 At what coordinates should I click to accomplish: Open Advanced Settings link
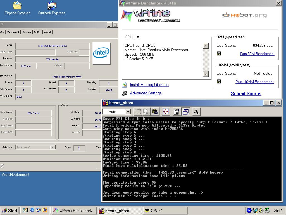click(x=146, y=93)
